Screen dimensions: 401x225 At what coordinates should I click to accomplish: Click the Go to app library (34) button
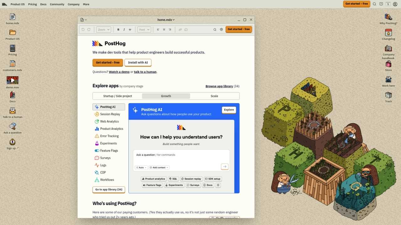click(x=109, y=189)
